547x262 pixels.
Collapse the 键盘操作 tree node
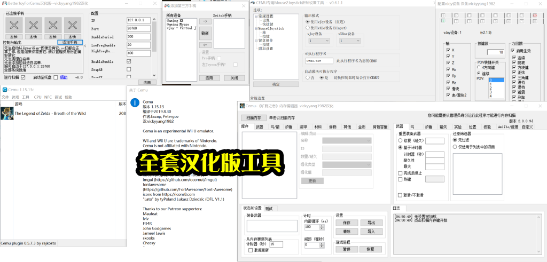[256, 41]
